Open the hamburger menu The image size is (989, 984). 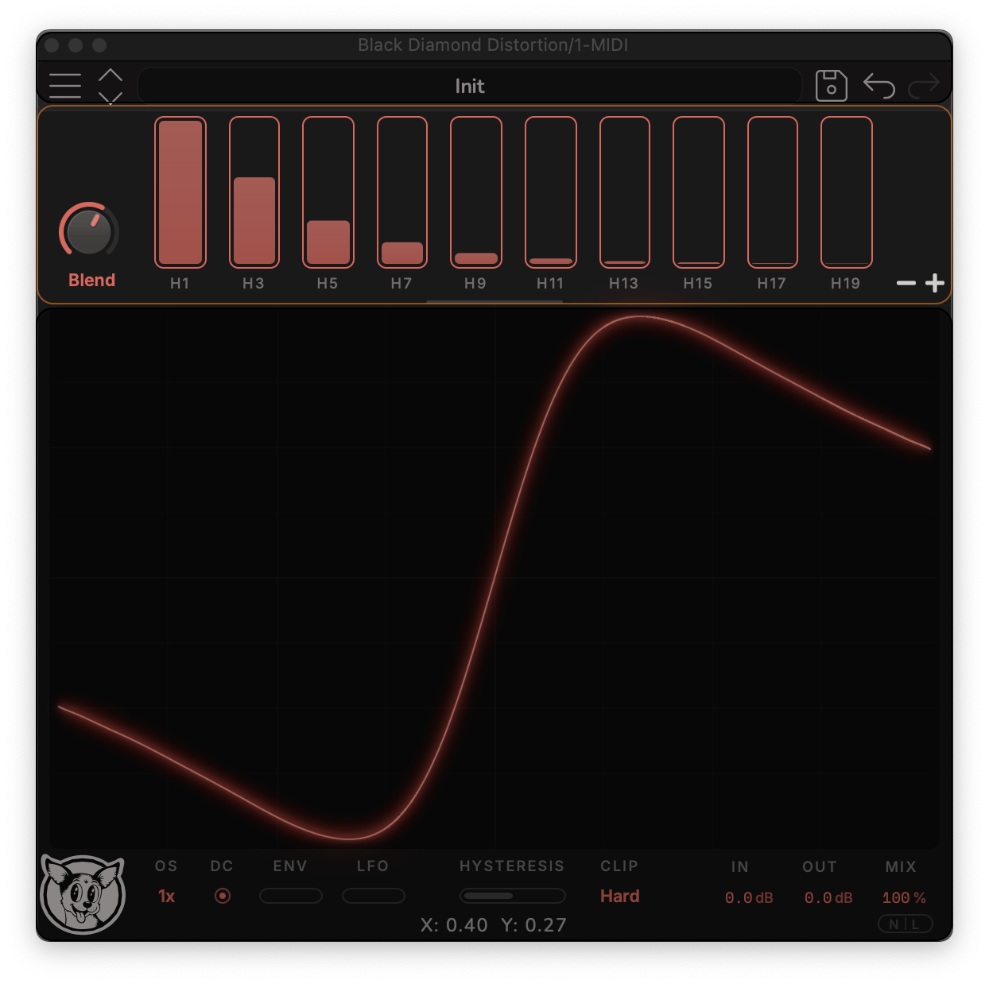65,86
